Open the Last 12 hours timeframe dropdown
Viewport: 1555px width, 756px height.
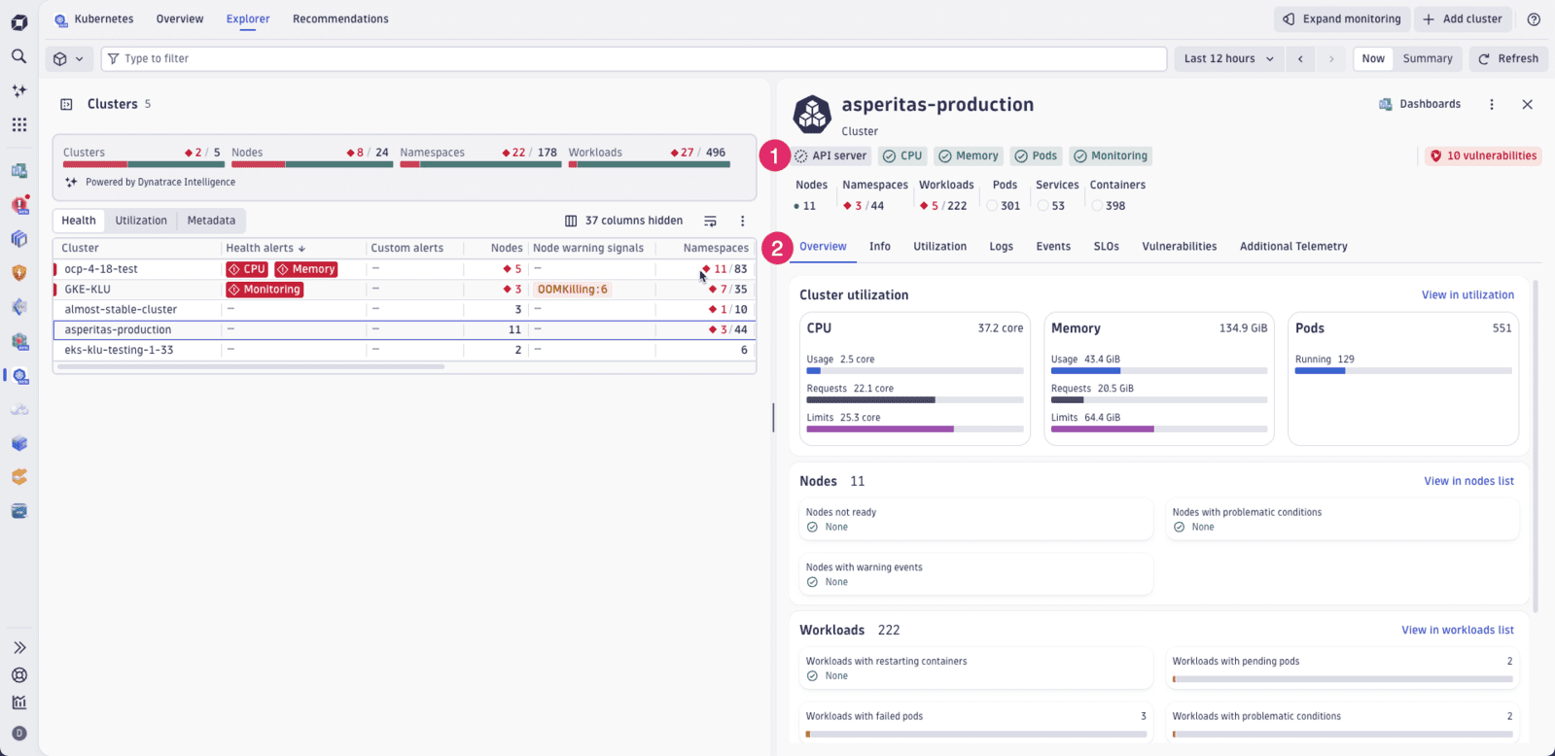click(x=1228, y=58)
